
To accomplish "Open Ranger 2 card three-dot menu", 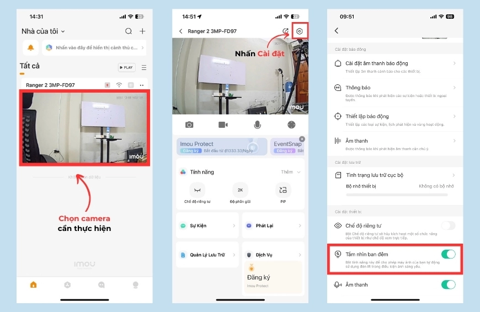I will point(142,85).
